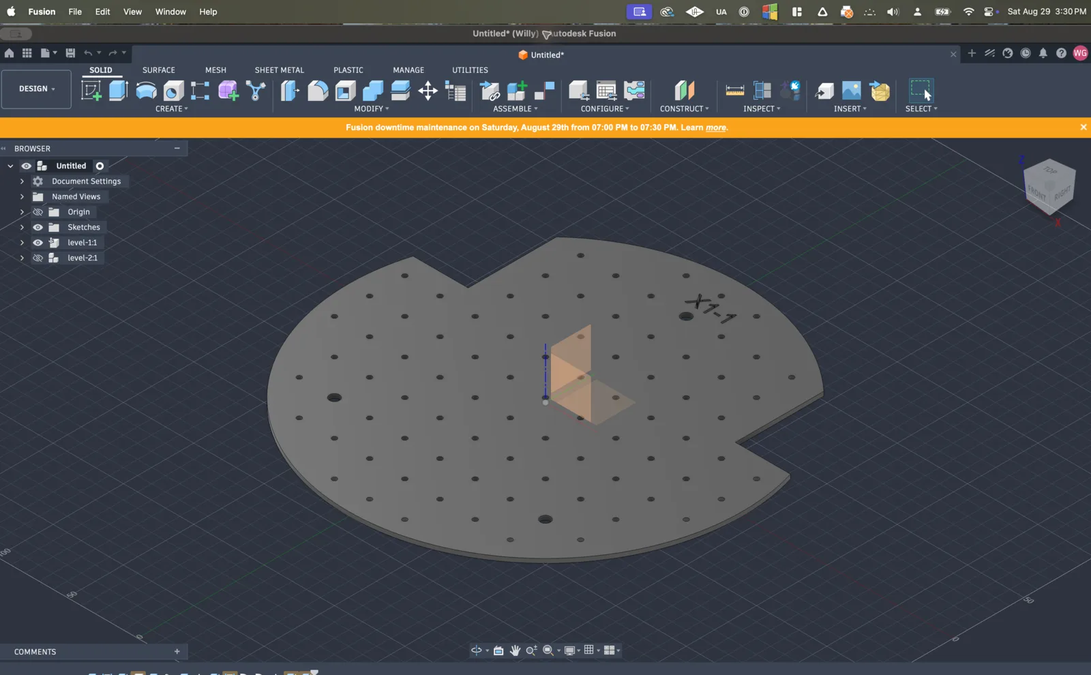Click the Insert Mesh icon
This screenshot has width=1091, height=675.
[x=880, y=90]
